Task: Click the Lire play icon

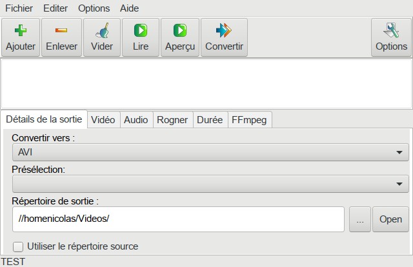Action: click(140, 31)
